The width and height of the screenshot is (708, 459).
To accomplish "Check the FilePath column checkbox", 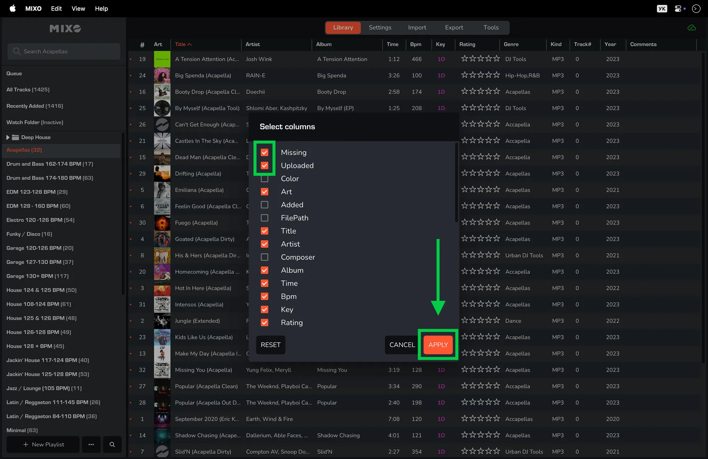I will click(264, 218).
